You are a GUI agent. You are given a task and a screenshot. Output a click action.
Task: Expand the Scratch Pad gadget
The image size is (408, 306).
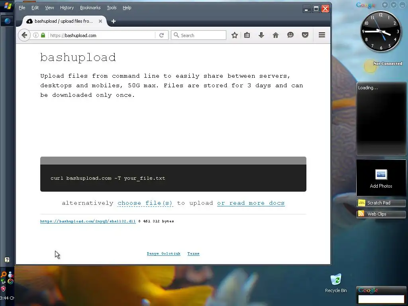[381, 203]
